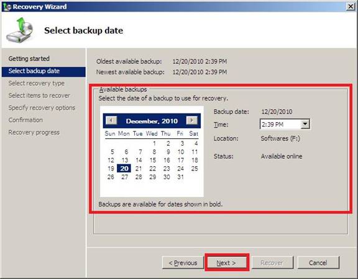Go to previous month in calendar

(x=111, y=120)
